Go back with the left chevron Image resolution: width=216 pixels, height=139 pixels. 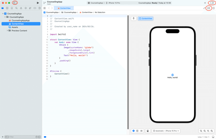(x=49, y=8)
